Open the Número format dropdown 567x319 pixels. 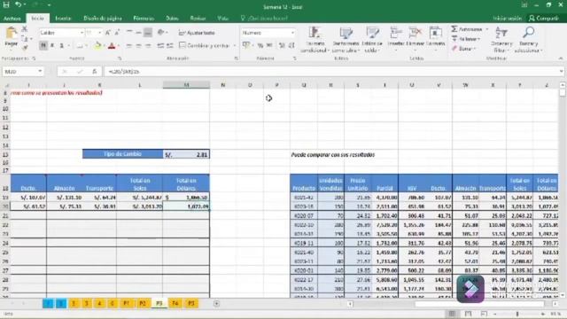(x=292, y=33)
